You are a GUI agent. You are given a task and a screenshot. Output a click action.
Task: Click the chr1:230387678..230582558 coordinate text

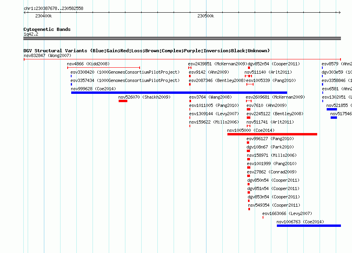point(53,8)
